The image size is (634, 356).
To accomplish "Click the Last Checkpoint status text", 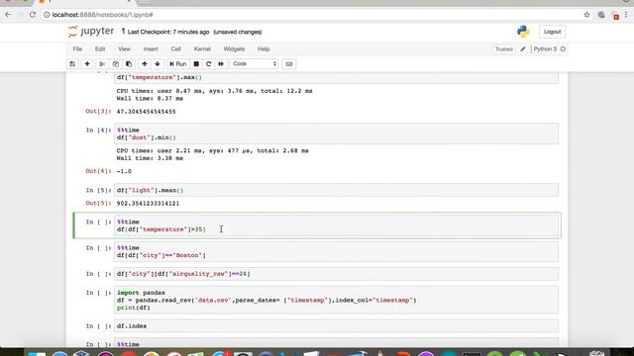I will tap(168, 32).
